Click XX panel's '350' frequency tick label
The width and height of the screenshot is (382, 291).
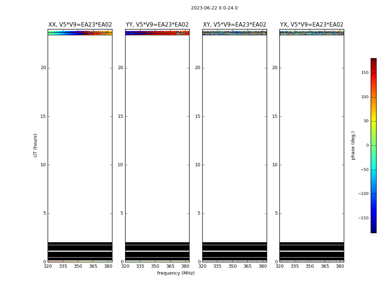tap(78, 266)
